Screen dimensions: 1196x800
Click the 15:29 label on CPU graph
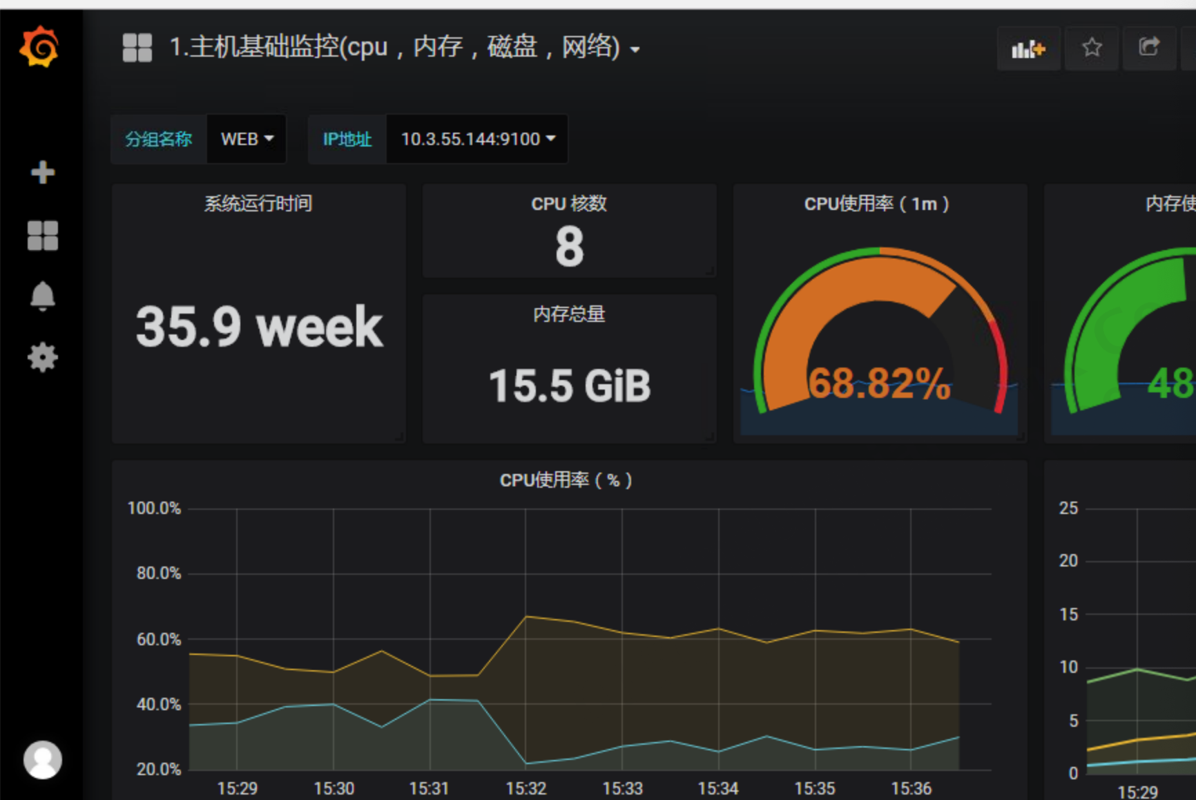pos(238,788)
